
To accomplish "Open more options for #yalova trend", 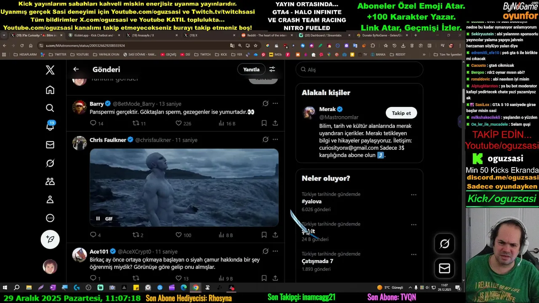I will (x=414, y=195).
